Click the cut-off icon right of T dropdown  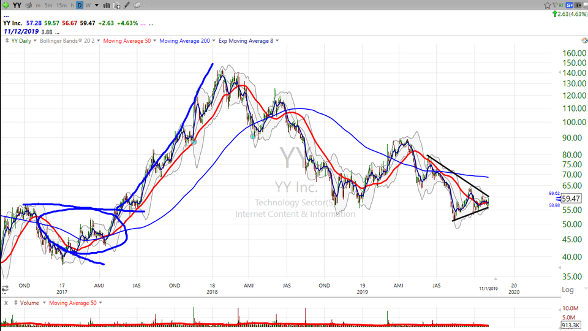586,6
